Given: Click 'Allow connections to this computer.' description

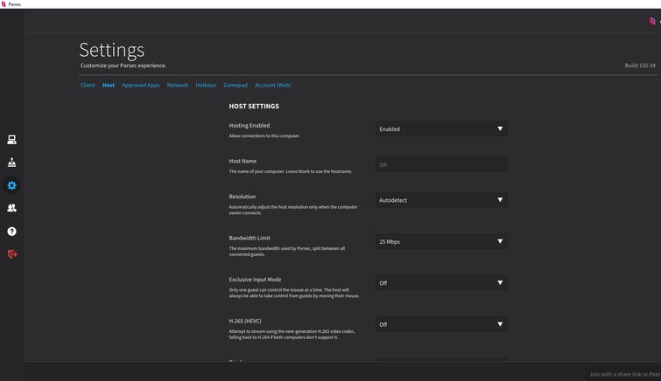Looking at the screenshot, I should point(264,136).
